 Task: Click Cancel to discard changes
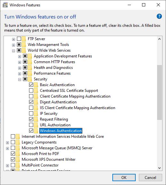pyautogui.click(x=150, y=177)
